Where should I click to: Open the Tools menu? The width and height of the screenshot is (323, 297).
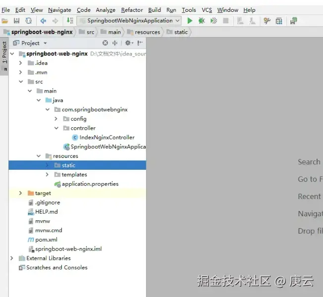[x=189, y=10]
